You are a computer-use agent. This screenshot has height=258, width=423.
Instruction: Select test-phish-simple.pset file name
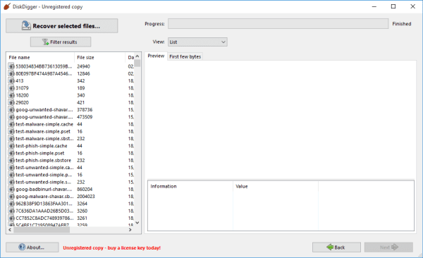tap(40, 153)
